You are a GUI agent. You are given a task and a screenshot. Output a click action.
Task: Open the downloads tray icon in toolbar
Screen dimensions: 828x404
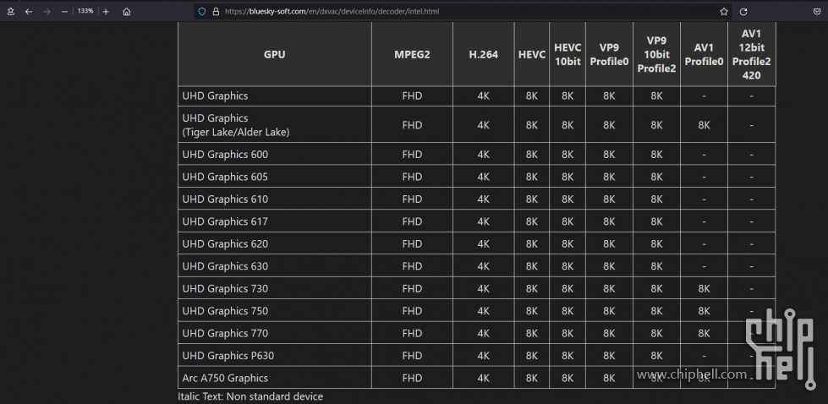pyautogui.click(x=10, y=11)
